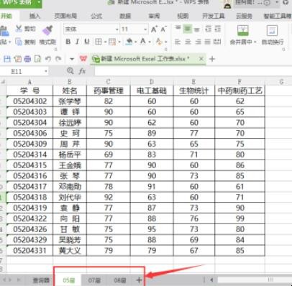Image resolution: width=292 pixels, height=286 pixels.
Task: Open the WPS application menu dropdown
Action: pyautogui.click(x=39, y=2)
